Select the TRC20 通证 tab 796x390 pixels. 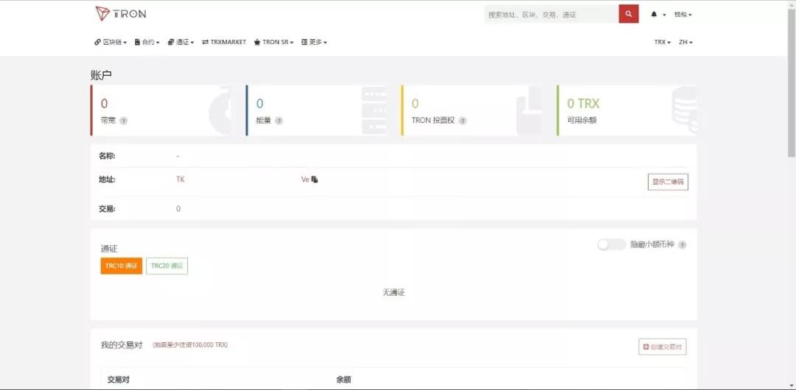pyautogui.click(x=167, y=266)
